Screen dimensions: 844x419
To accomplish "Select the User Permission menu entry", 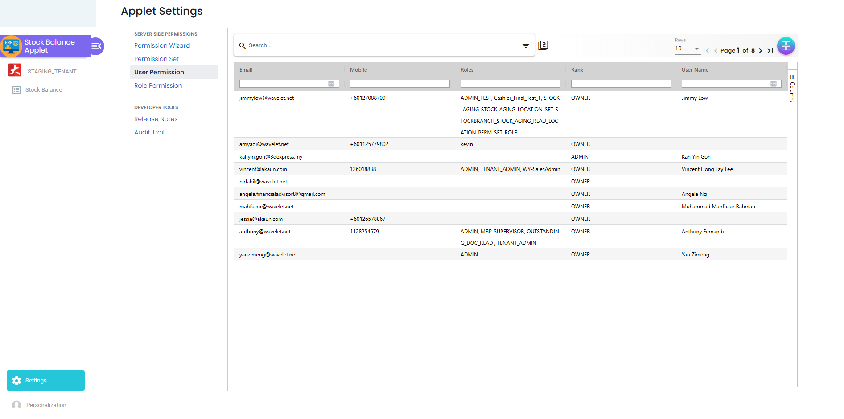I will (159, 72).
